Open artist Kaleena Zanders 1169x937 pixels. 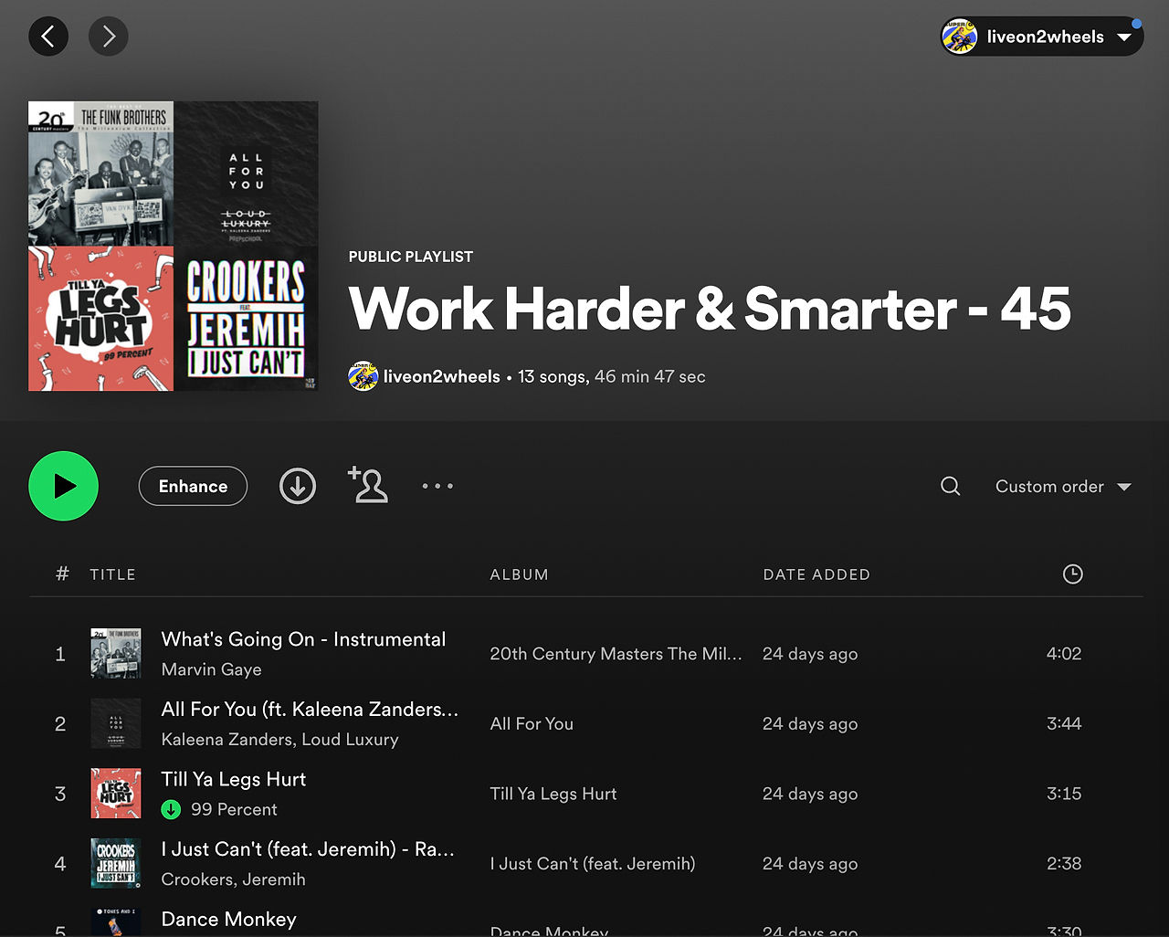click(x=226, y=740)
